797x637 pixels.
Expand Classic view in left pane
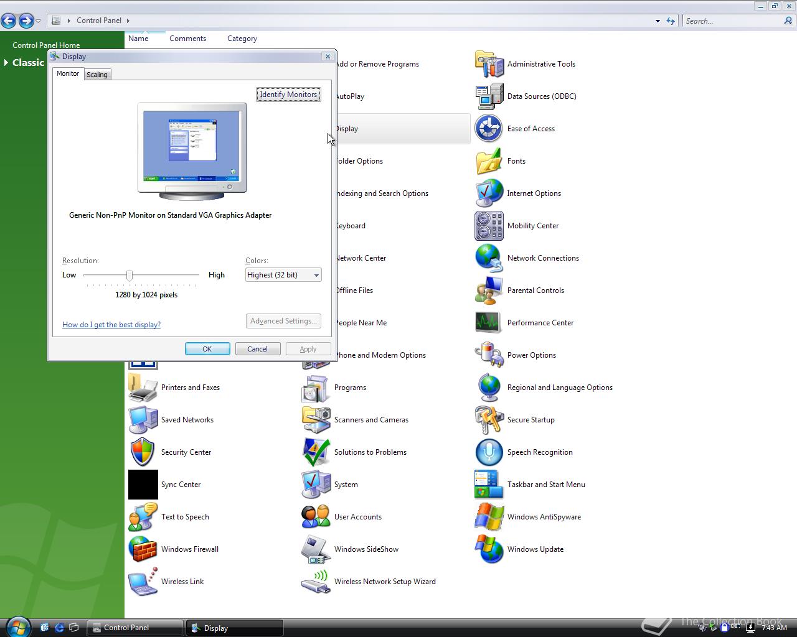6,62
